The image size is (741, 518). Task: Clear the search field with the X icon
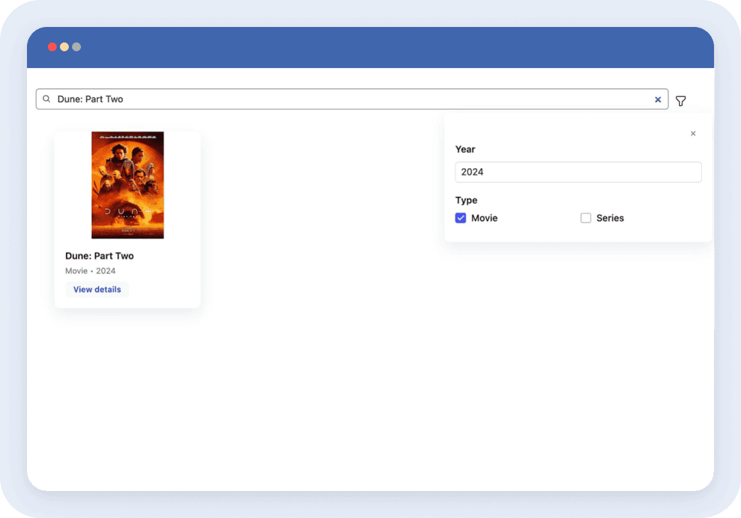pos(658,99)
